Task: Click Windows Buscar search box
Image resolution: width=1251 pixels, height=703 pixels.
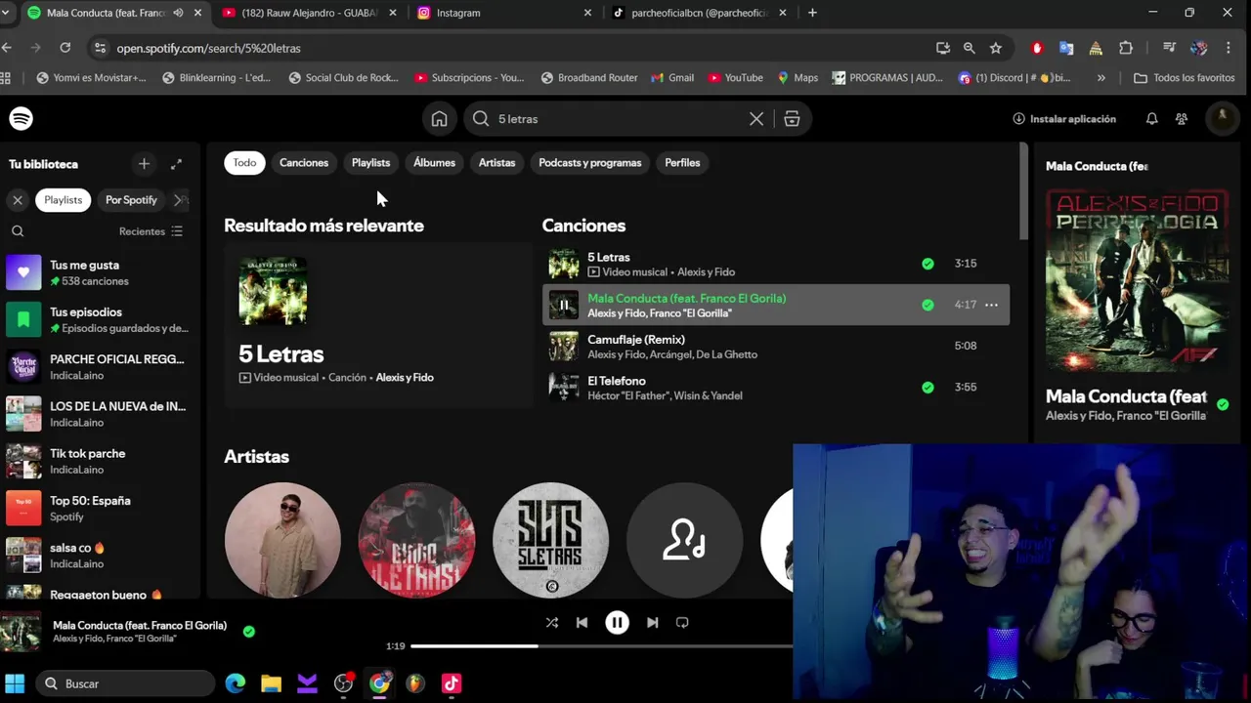Action: pyautogui.click(x=125, y=683)
